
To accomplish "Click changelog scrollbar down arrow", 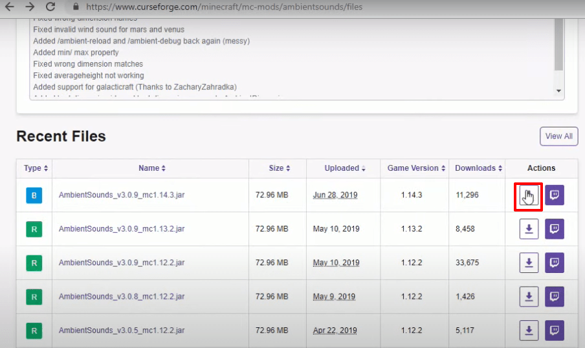I will (558, 91).
